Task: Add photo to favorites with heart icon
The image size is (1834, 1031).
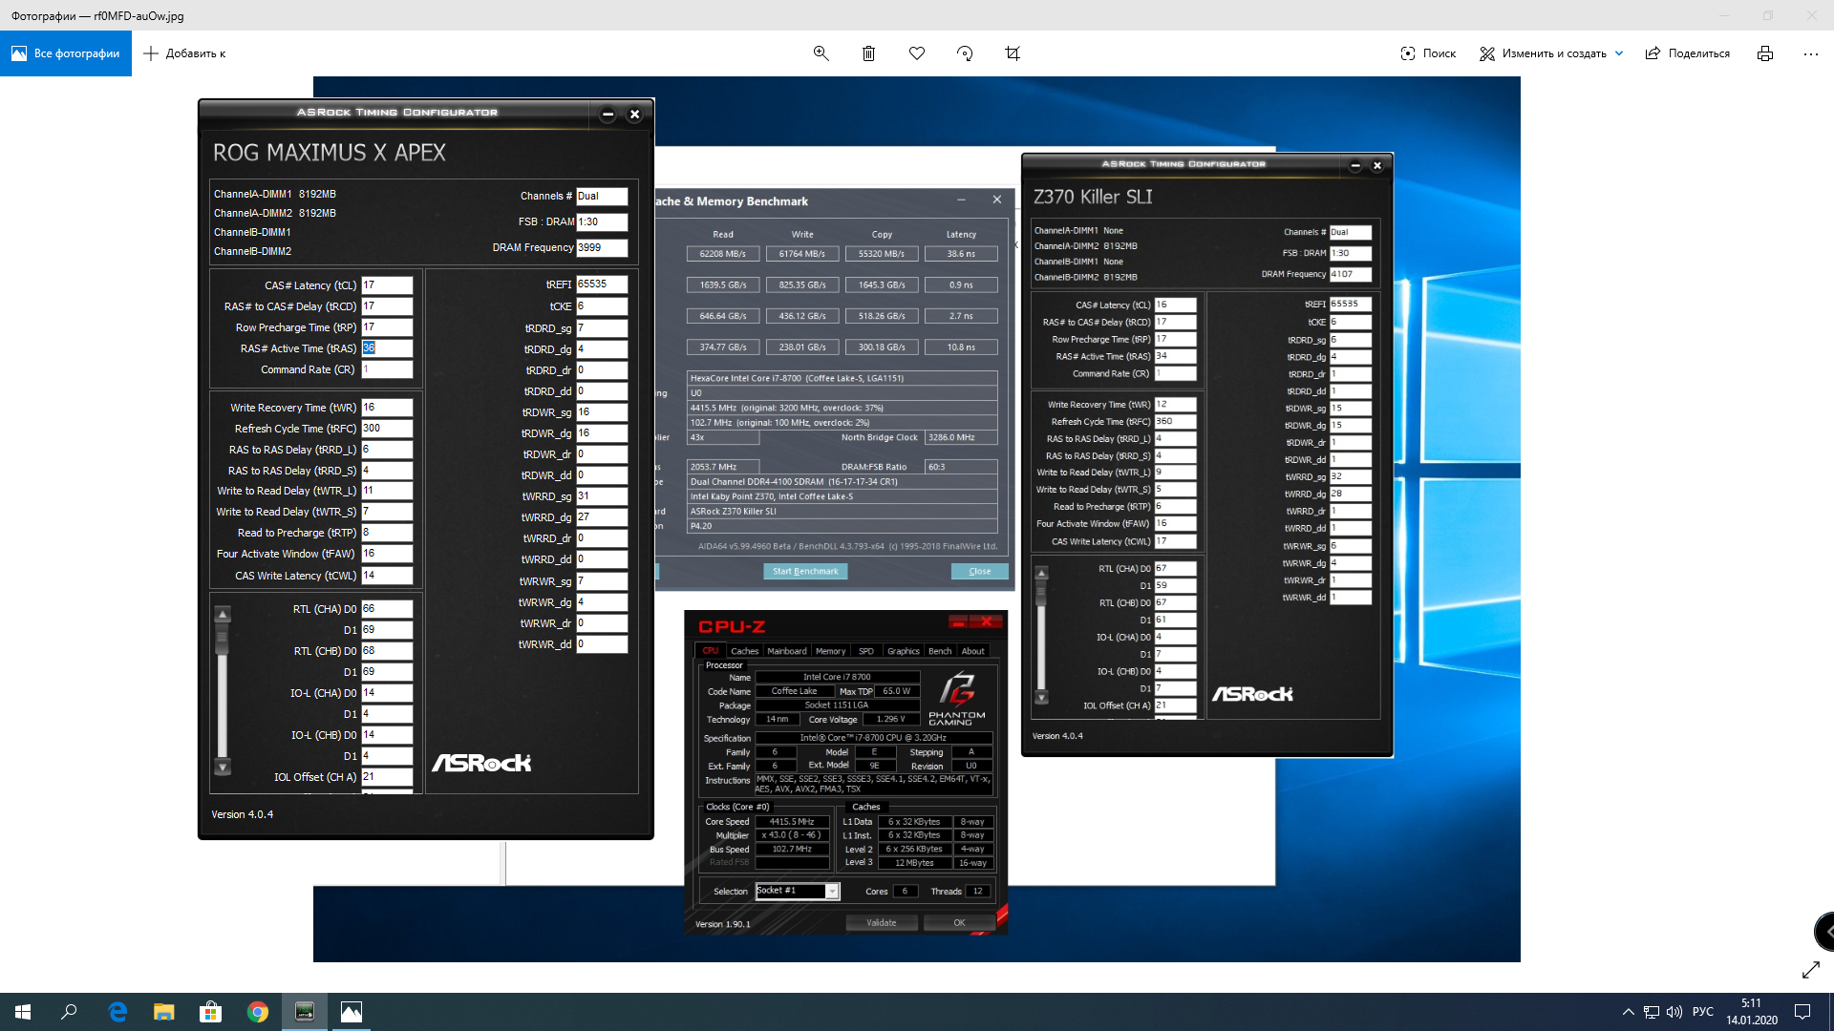Action: pyautogui.click(x=917, y=53)
